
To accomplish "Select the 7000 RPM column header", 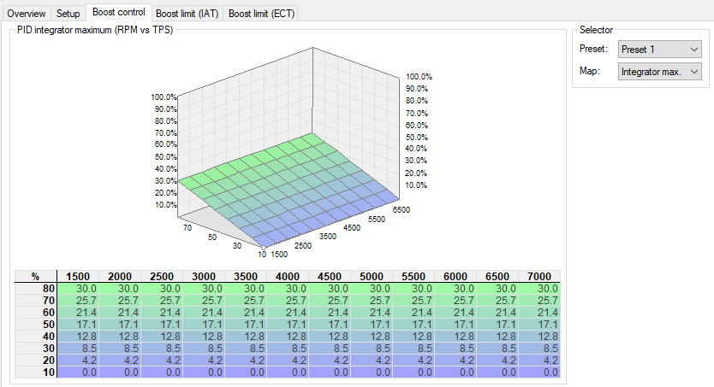I will 539,276.
